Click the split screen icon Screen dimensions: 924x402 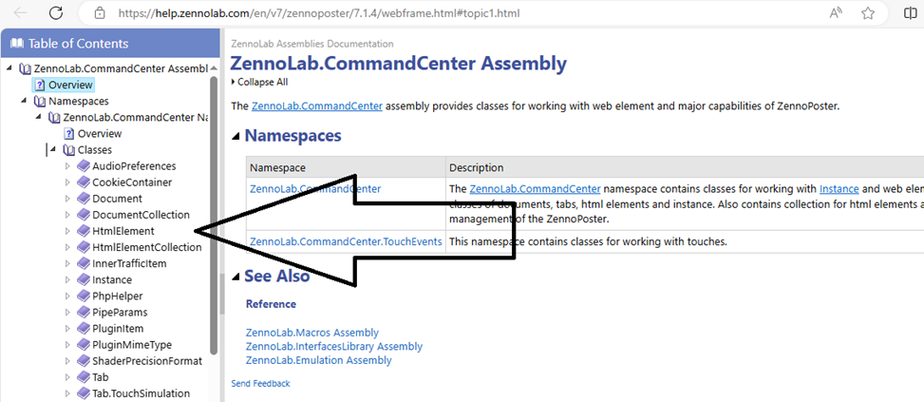(910, 14)
